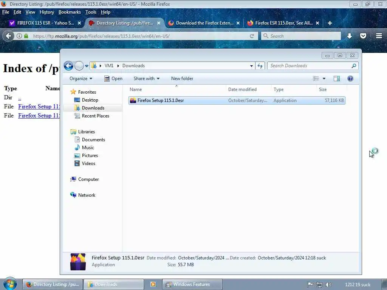The width and height of the screenshot is (387, 290).
Task: Click the search magnifier in Explorer
Action: click(354, 66)
